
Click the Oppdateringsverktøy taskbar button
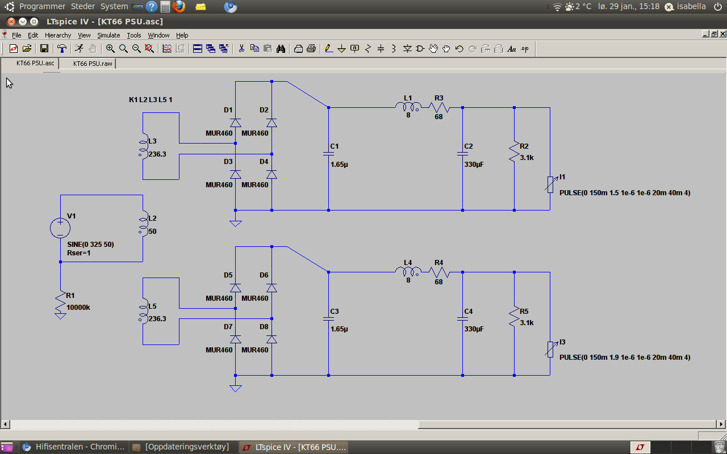coord(181,447)
